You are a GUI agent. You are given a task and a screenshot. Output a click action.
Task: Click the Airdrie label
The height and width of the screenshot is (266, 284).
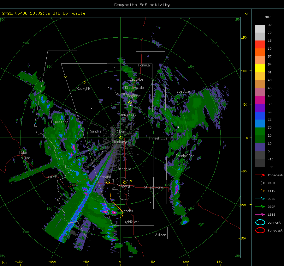pyautogui.click(x=124, y=169)
